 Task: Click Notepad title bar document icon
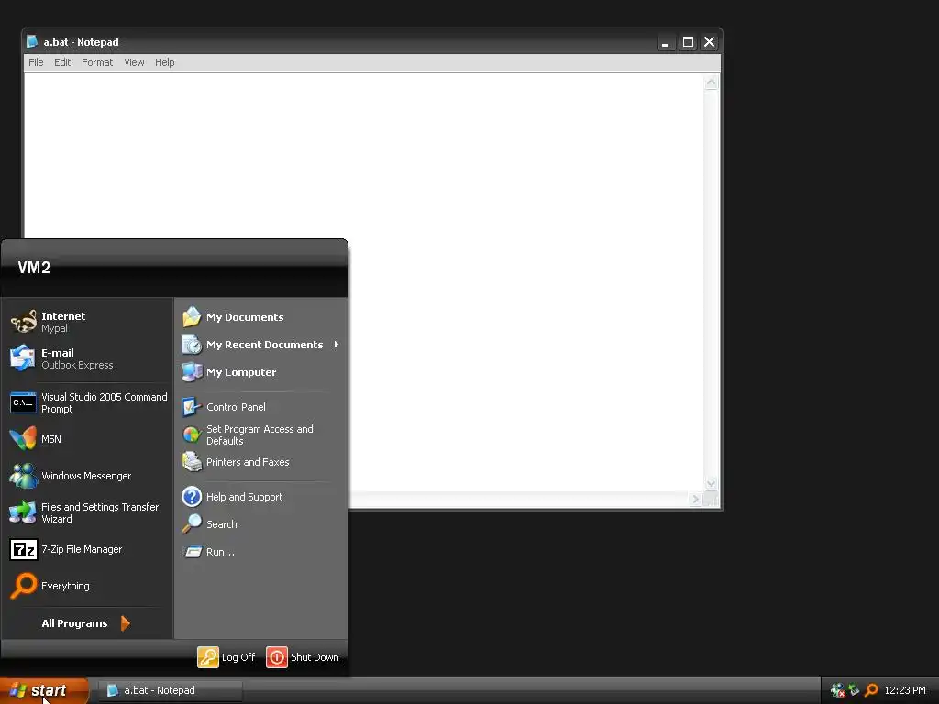pyautogui.click(x=32, y=41)
